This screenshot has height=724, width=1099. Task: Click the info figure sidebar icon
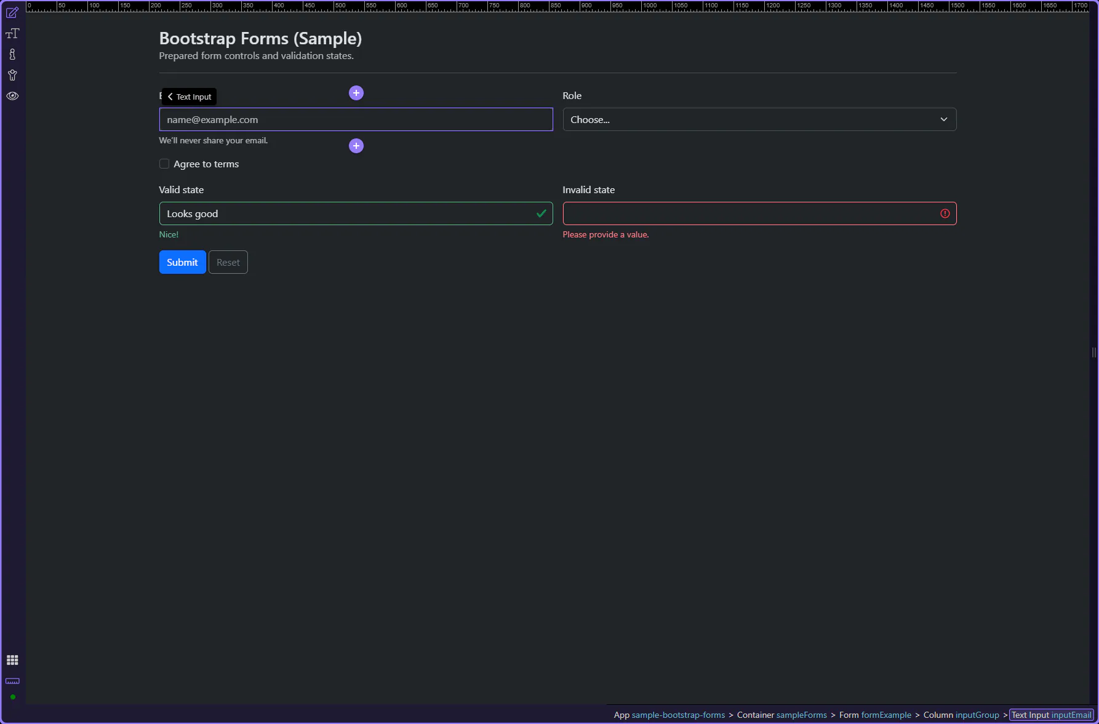coord(12,55)
